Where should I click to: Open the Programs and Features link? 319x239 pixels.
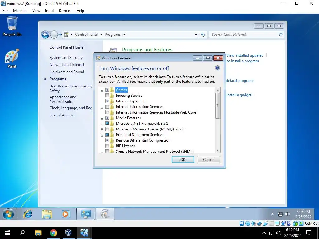(147, 49)
